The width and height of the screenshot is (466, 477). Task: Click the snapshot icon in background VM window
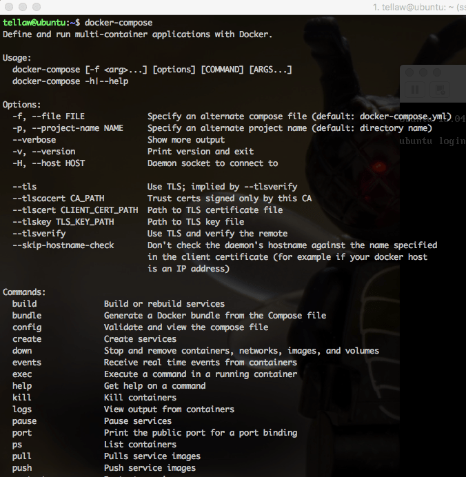tap(440, 90)
